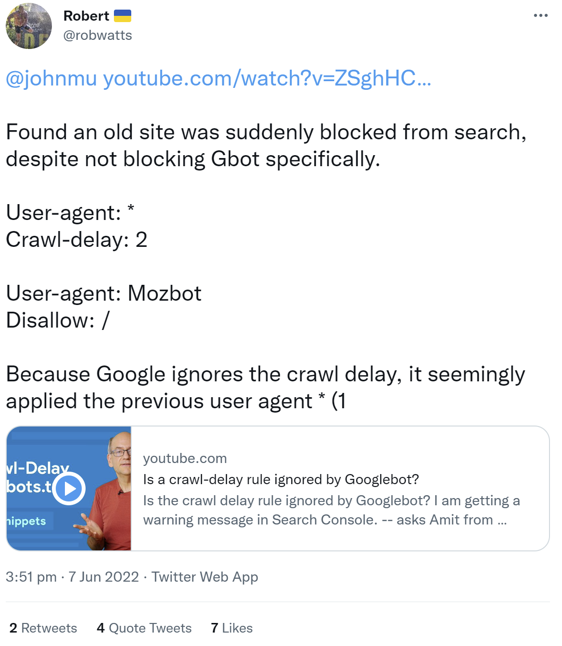
Task: View the tweet's 2 Retweets list
Action: [42, 628]
